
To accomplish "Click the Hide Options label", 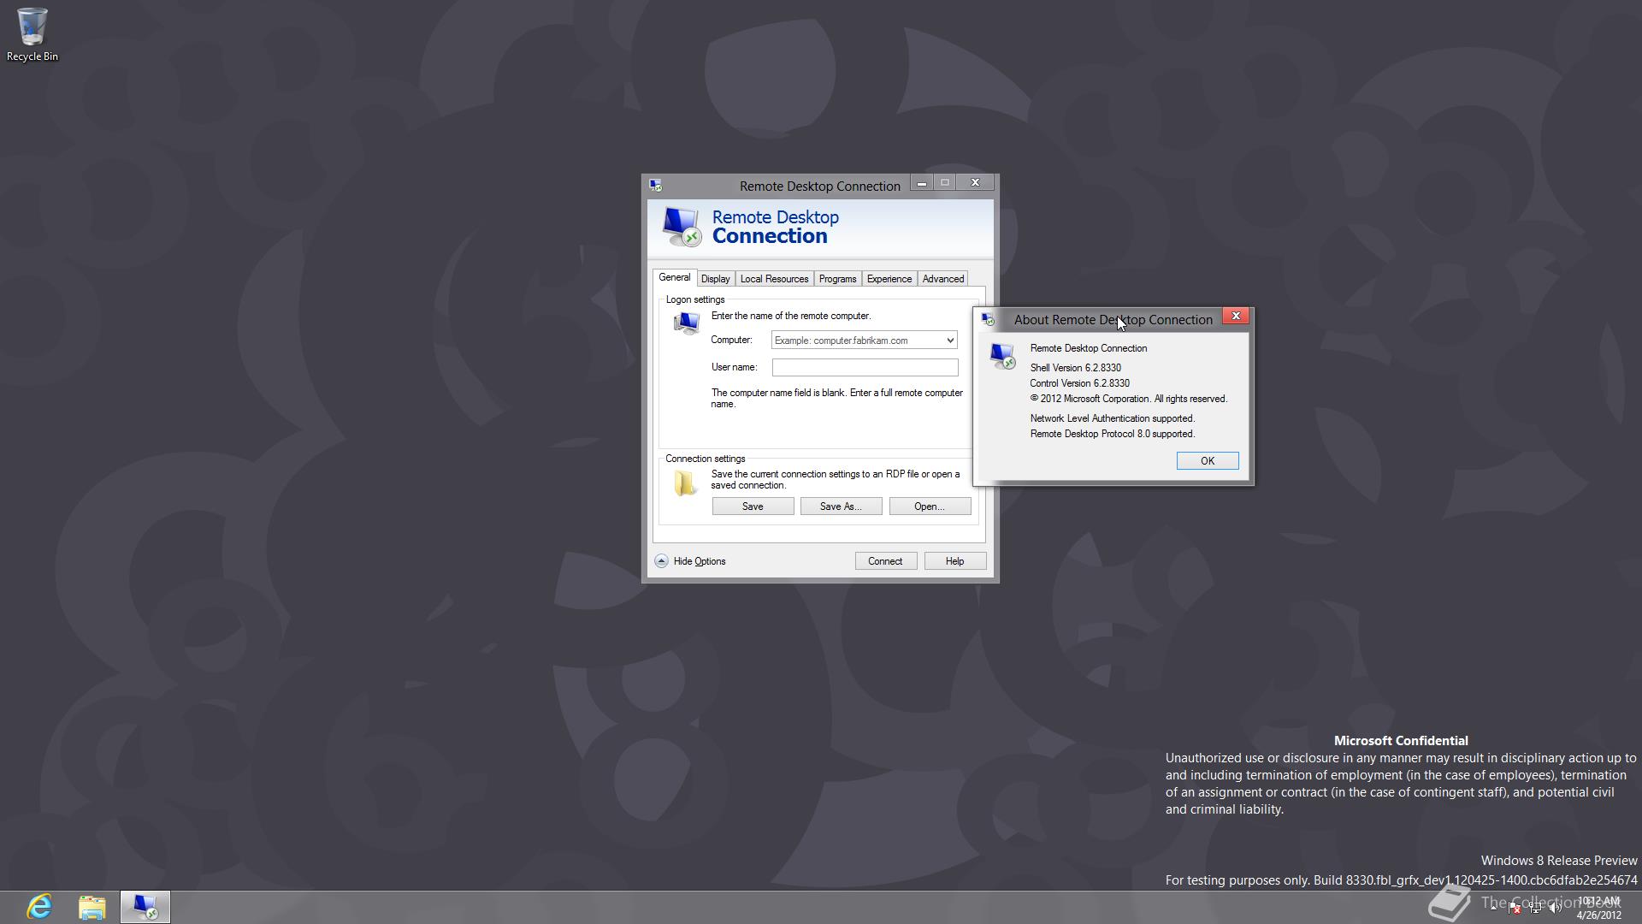I will (700, 561).
